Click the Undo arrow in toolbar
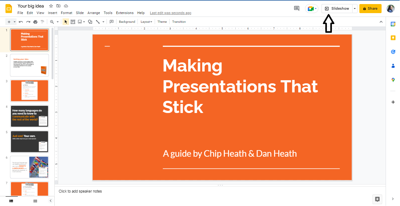Viewport: 400px width, 206px height. click(21, 22)
